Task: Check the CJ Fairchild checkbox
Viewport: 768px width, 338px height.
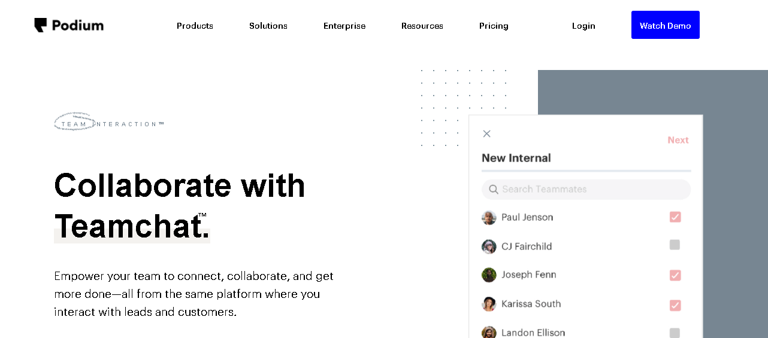Action: pos(675,245)
